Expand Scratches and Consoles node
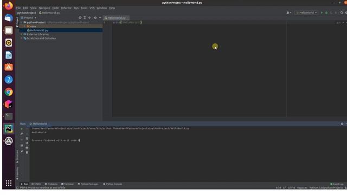This screenshot has height=195, width=347. pos(22,38)
